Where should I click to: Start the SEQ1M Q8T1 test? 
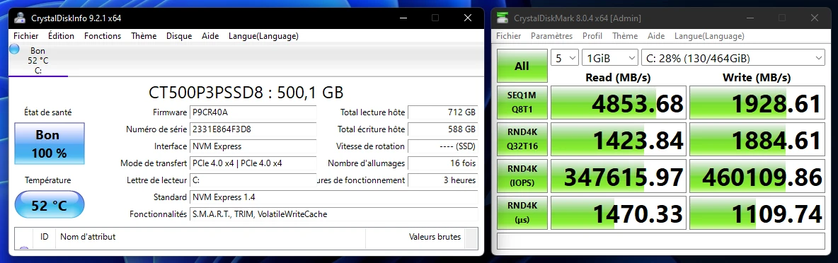[522, 103]
